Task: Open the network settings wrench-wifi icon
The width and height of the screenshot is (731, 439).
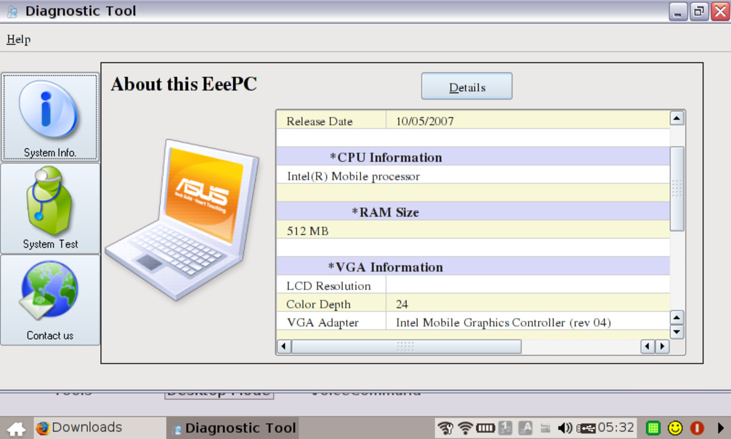Action: tap(445, 428)
